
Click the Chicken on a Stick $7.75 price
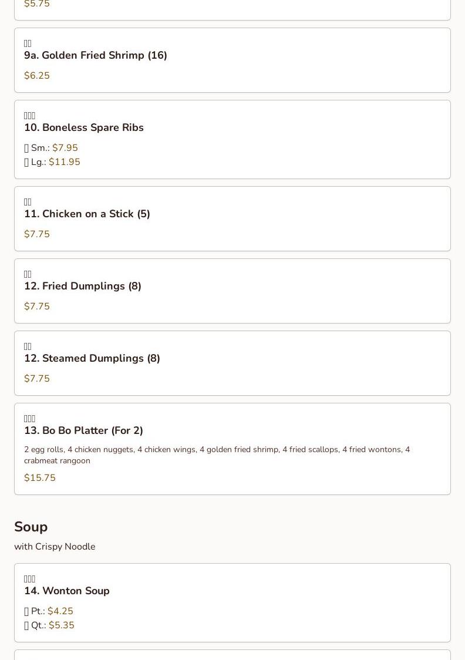click(37, 234)
